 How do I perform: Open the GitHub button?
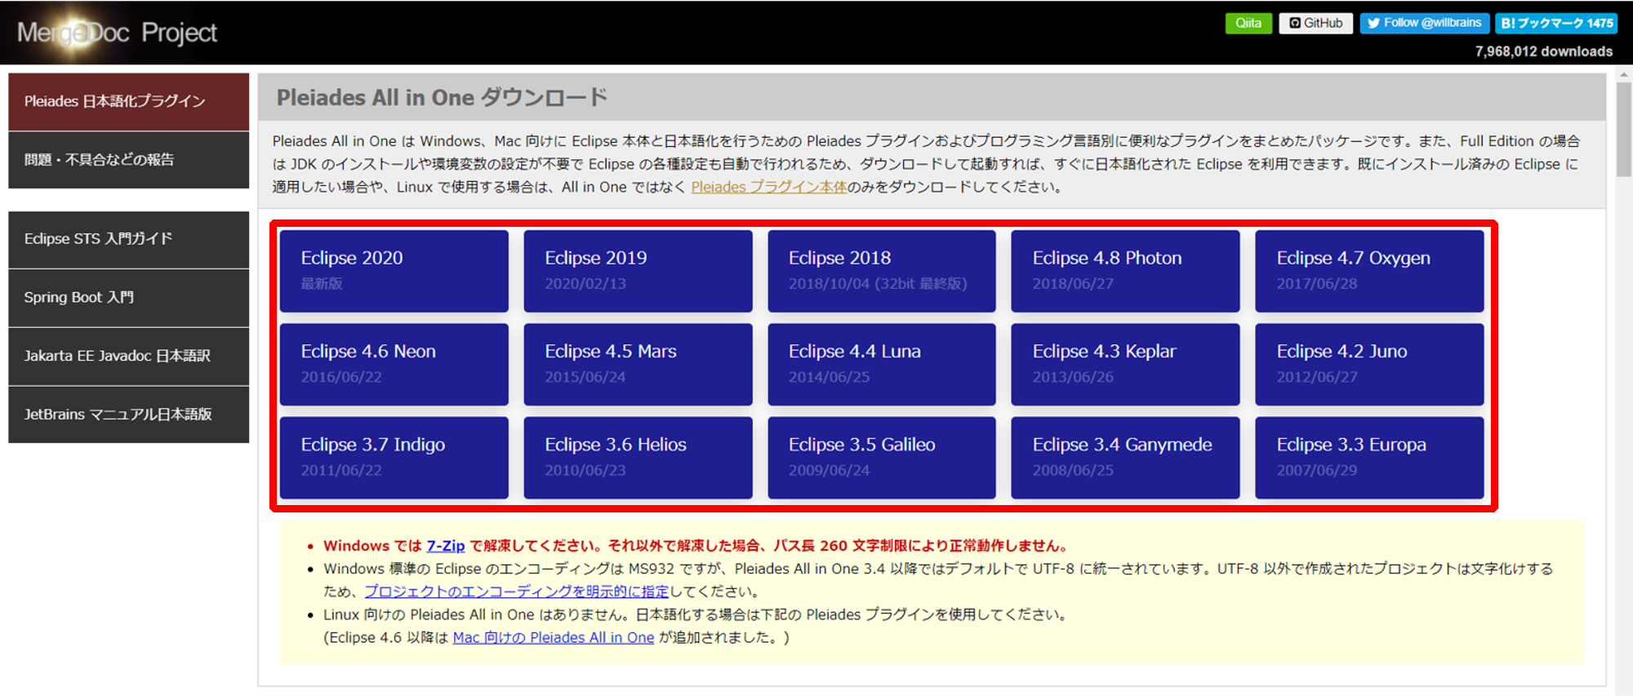(x=1315, y=23)
